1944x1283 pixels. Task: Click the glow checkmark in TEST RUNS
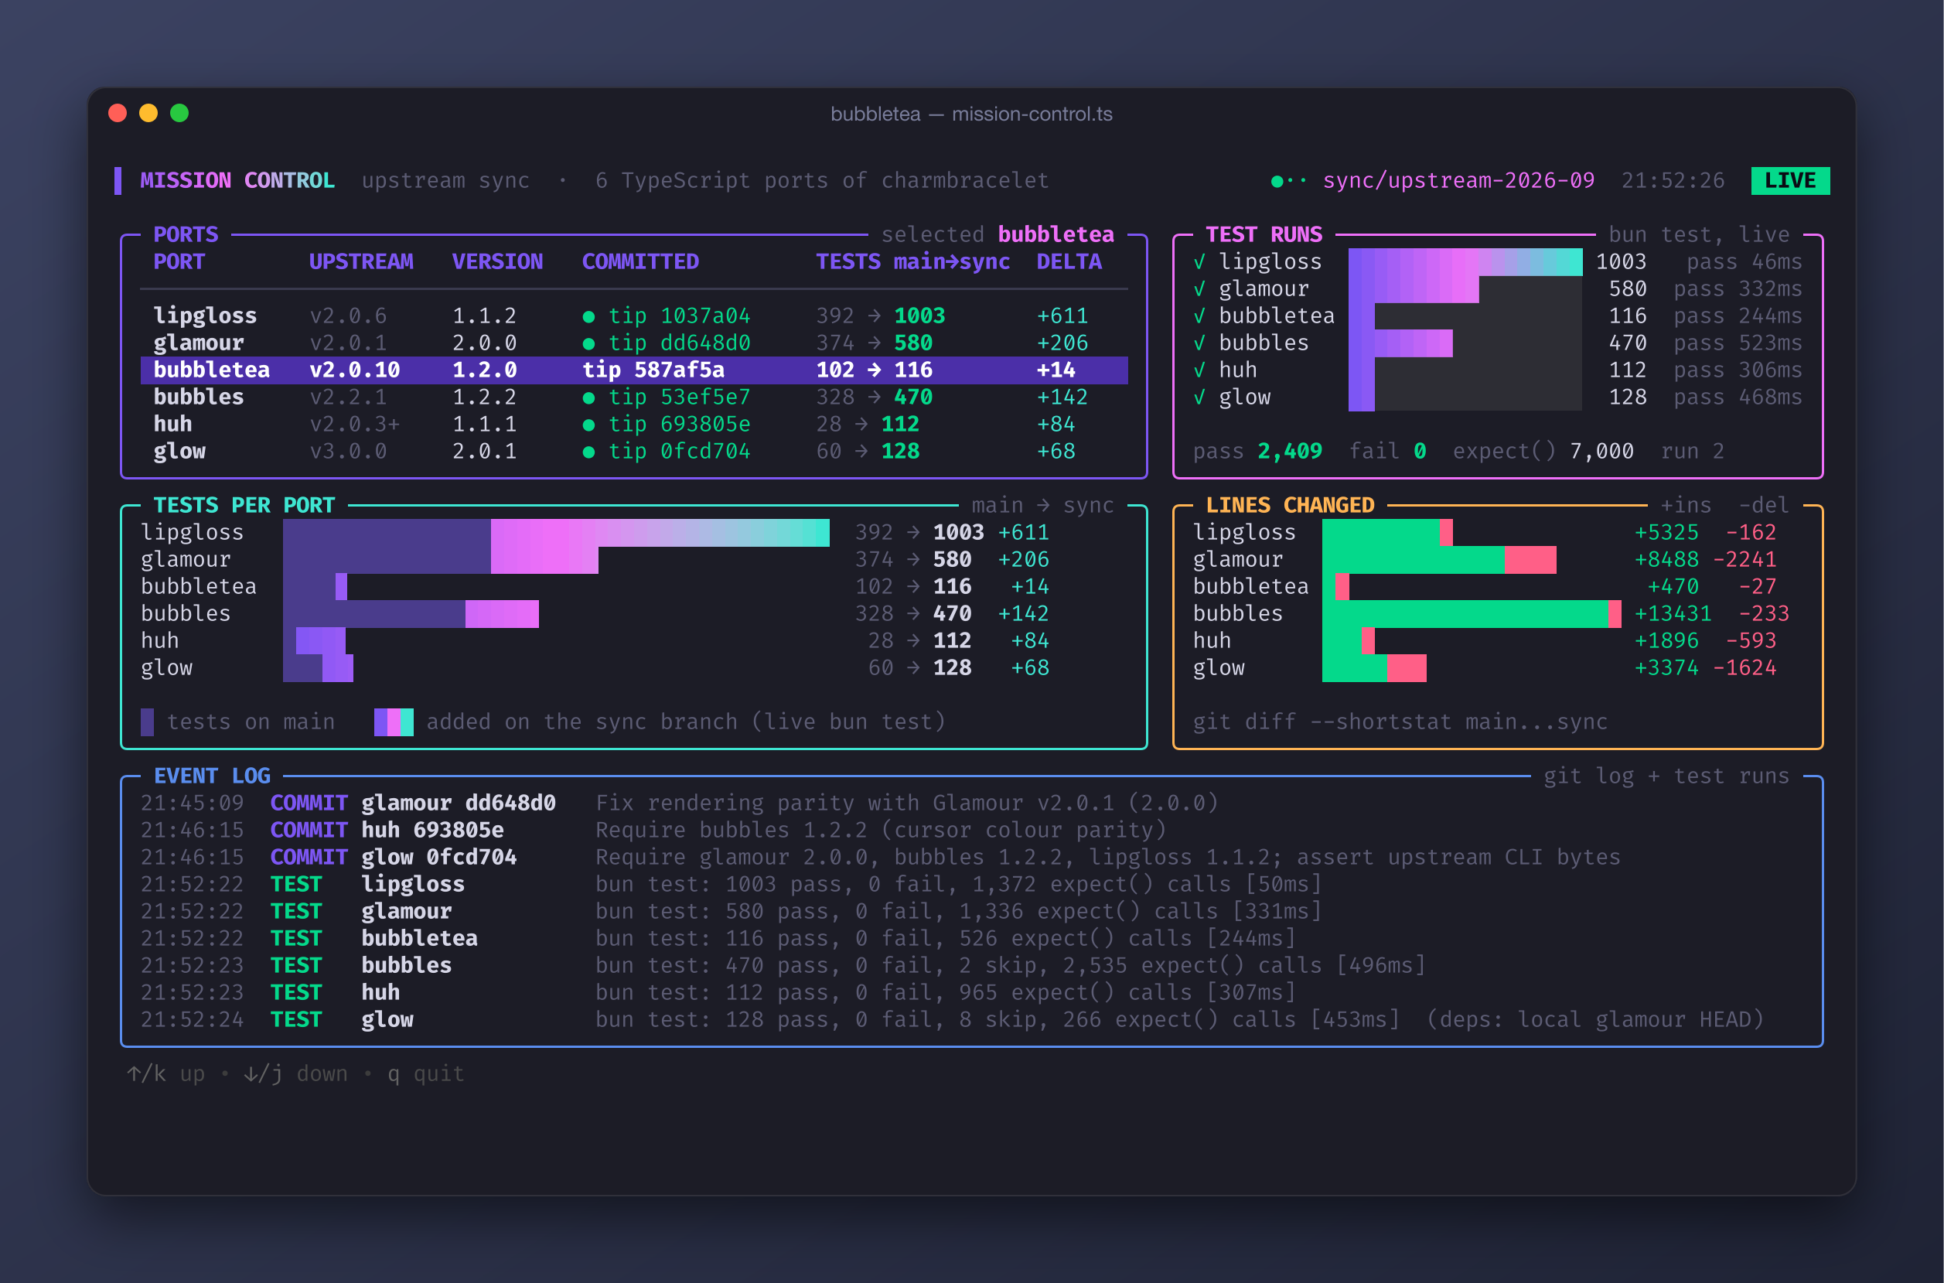(1199, 397)
